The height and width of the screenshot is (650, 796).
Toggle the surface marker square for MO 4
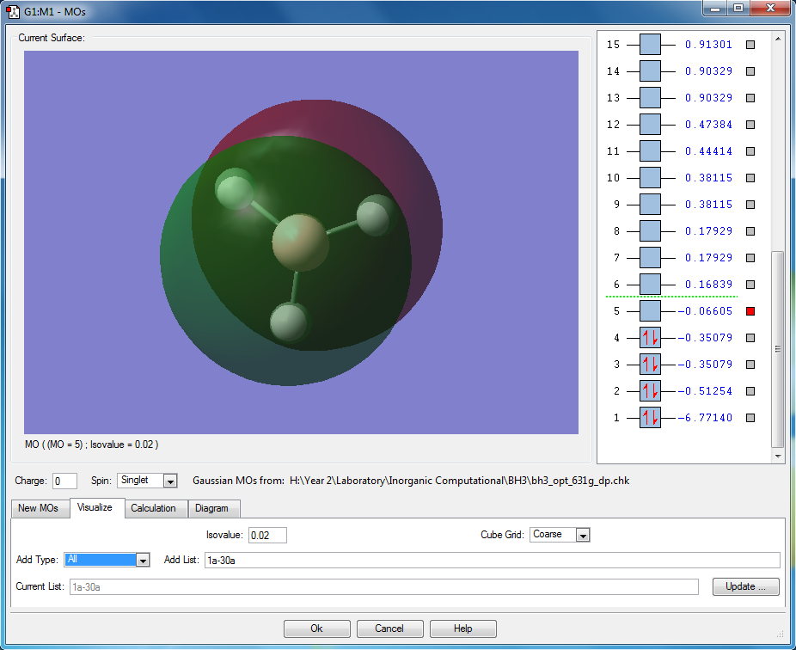pos(750,338)
